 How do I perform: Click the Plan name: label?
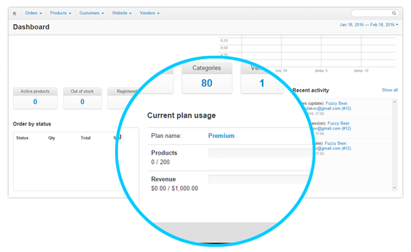(x=166, y=136)
